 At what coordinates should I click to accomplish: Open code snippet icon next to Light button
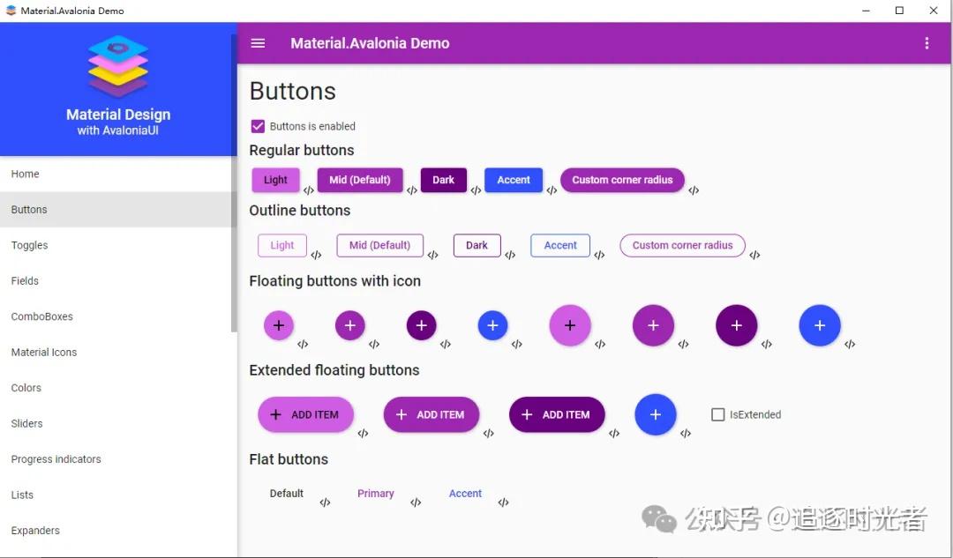309,189
